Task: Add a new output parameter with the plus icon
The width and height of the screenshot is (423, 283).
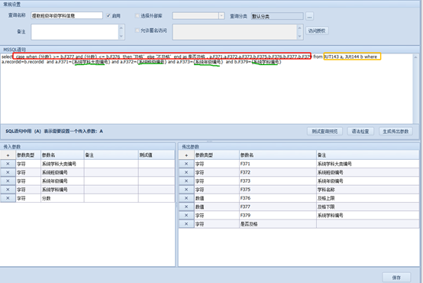Action: point(186,155)
